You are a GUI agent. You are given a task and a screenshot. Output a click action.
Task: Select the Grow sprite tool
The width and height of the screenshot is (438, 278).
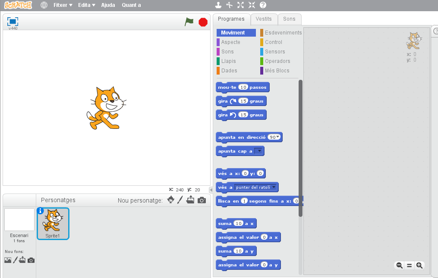pyautogui.click(x=240, y=5)
